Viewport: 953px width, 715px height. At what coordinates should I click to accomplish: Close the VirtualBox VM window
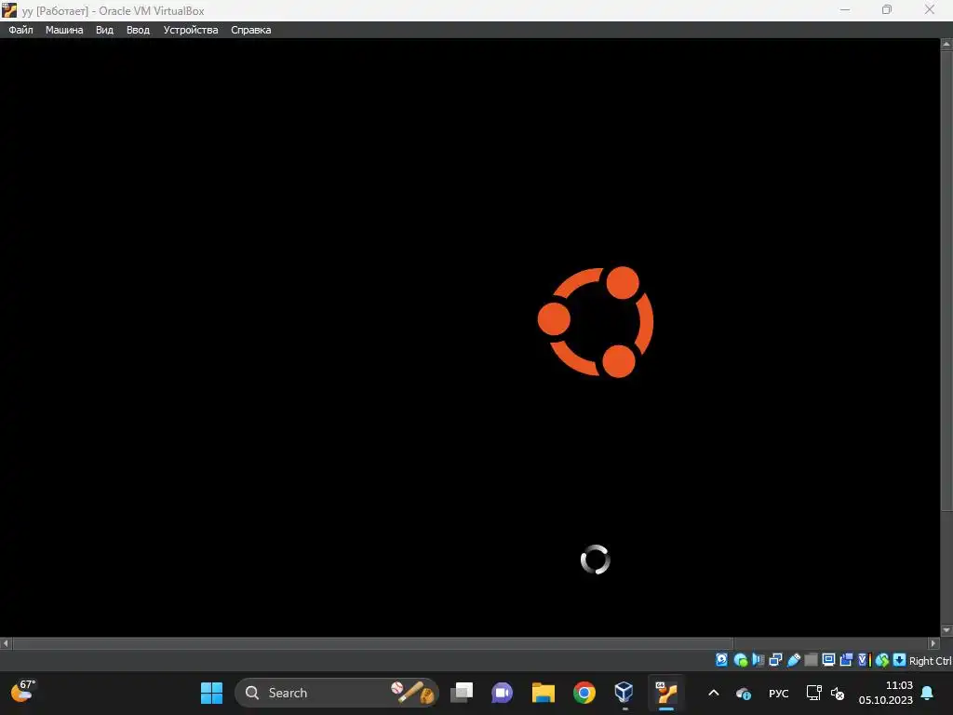[930, 9]
